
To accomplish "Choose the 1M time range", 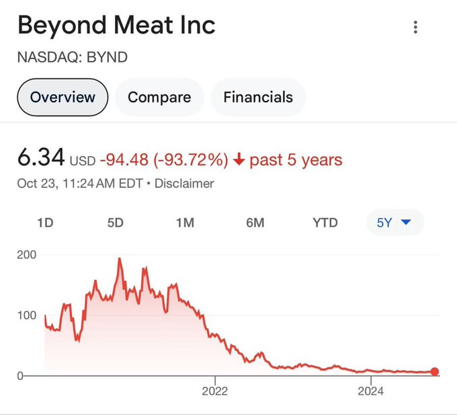I will pos(185,223).
